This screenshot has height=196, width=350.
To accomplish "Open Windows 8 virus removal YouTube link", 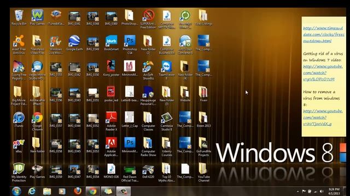I will [323, 118].
